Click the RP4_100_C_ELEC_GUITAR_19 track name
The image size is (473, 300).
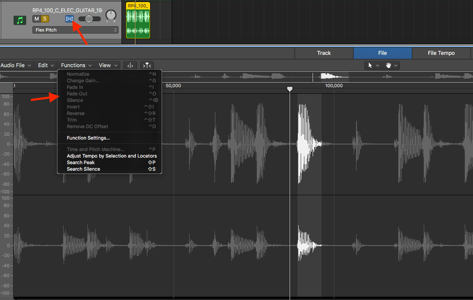pos(67,10)
